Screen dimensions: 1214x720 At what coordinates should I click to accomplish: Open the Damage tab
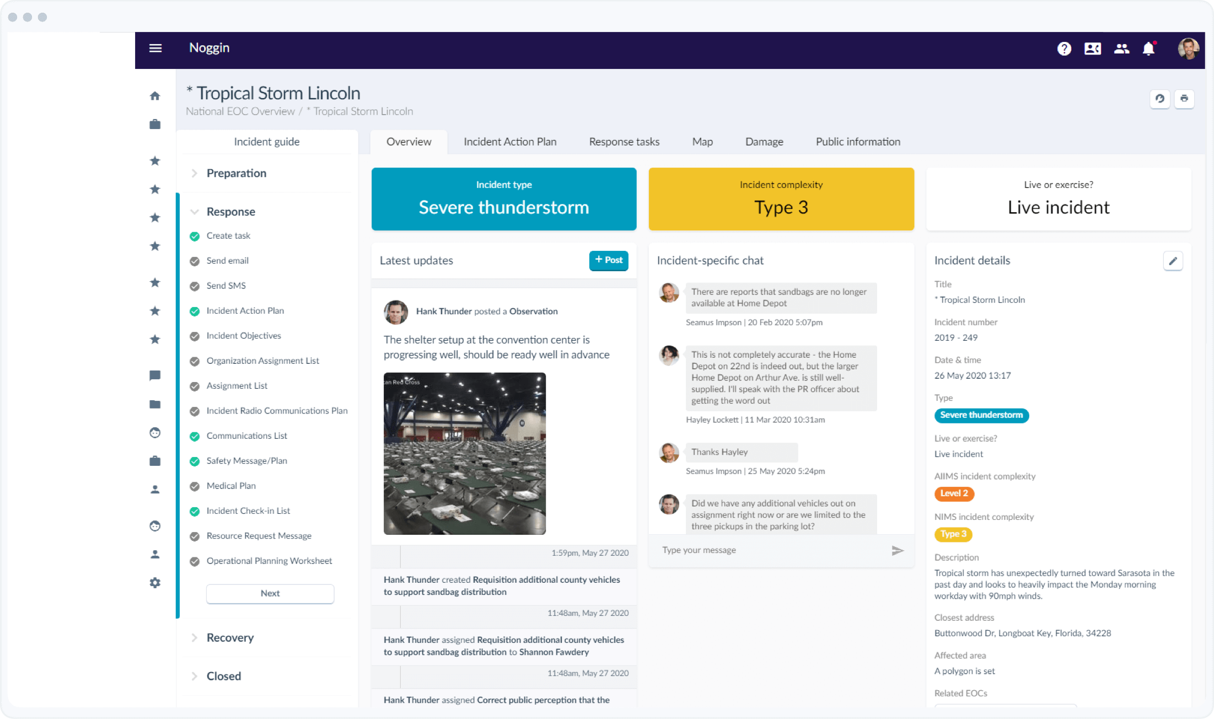pyautogui.click(x=764, y=142)
